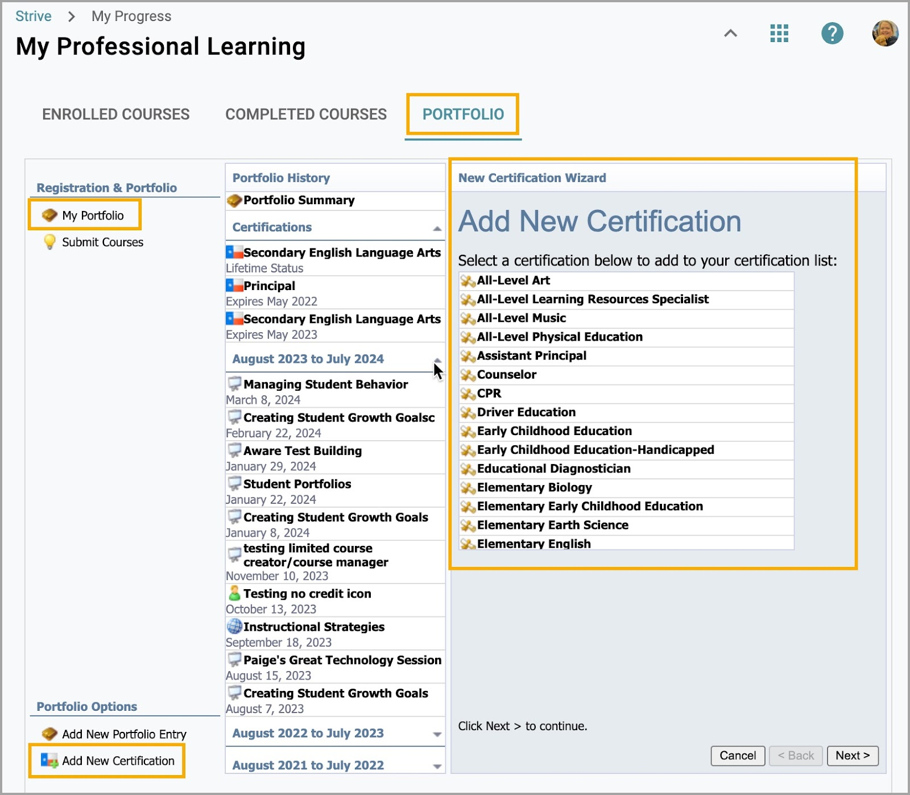Collapse the Certifications section
This screenshot has width=910, height=795.
coord(436,228)
